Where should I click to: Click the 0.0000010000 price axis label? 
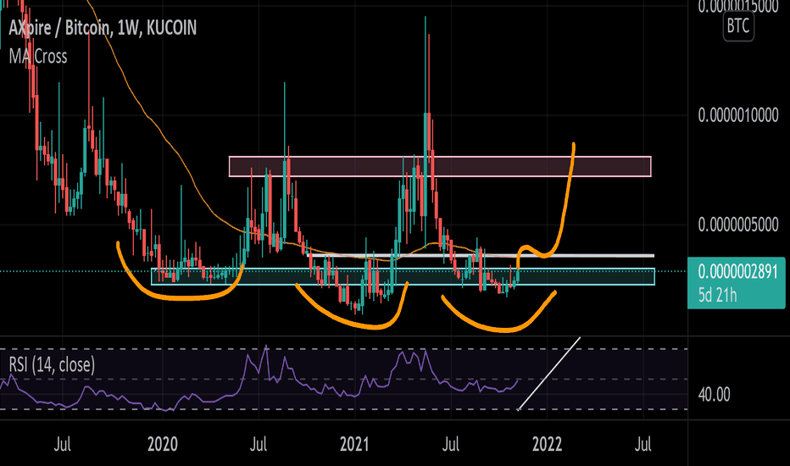pos(738,115)
